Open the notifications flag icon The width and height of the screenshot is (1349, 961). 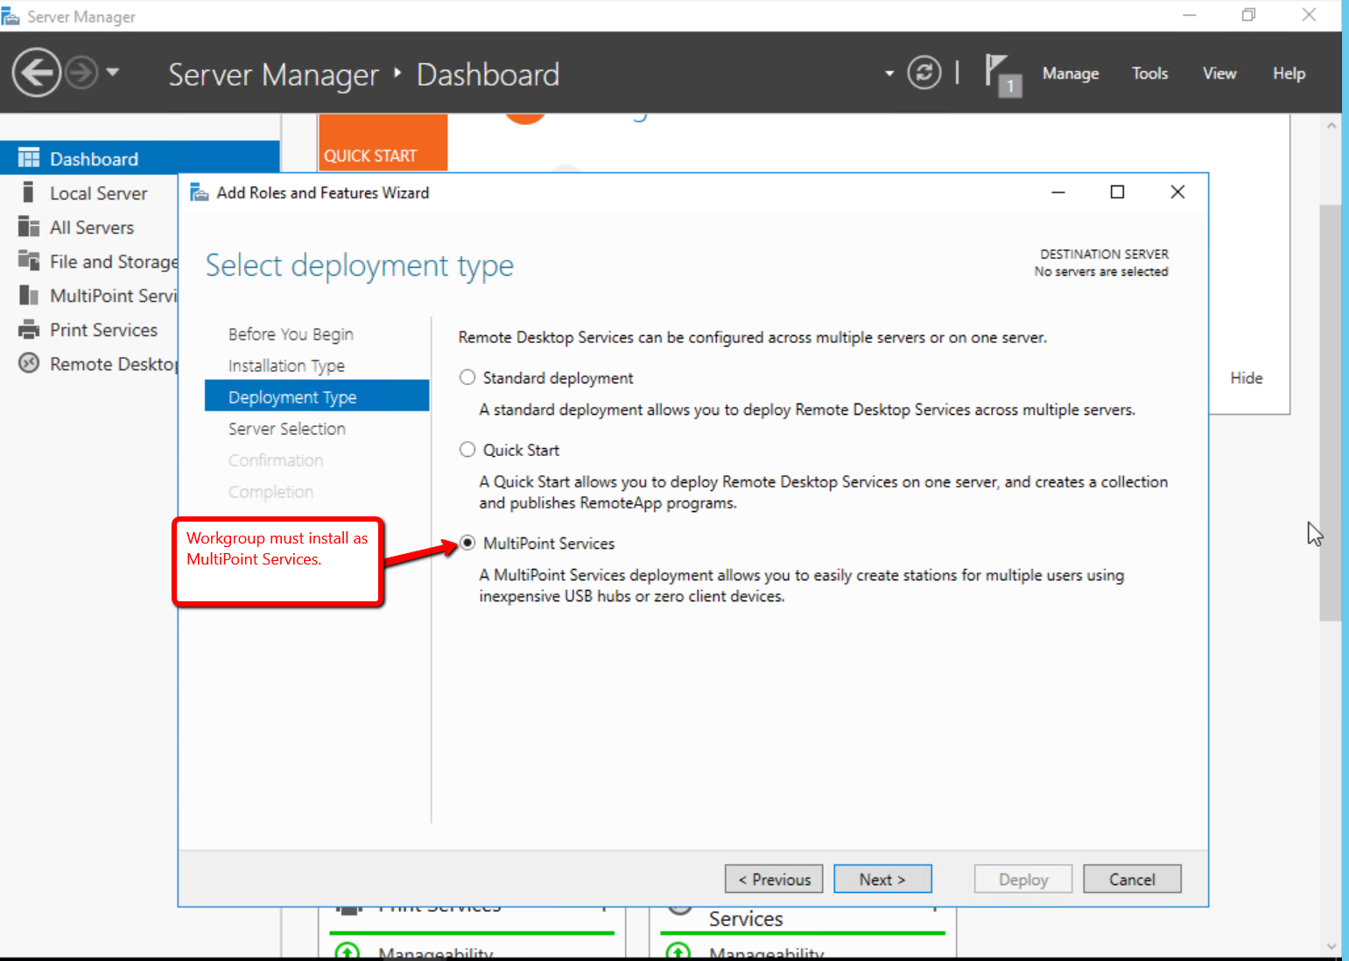pyautogui.click(x=1002, y=74)
